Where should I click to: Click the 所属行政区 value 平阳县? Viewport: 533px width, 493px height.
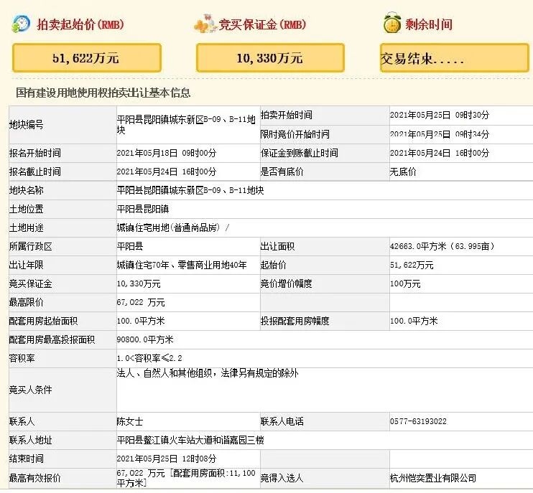point(130,247)
